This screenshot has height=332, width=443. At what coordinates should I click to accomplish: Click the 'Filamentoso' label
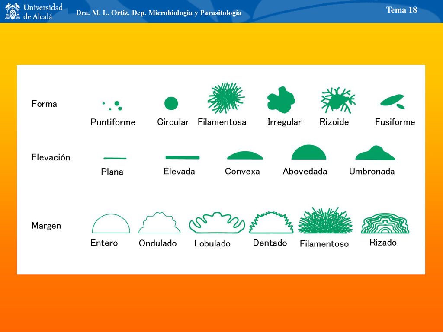[324, 244]
